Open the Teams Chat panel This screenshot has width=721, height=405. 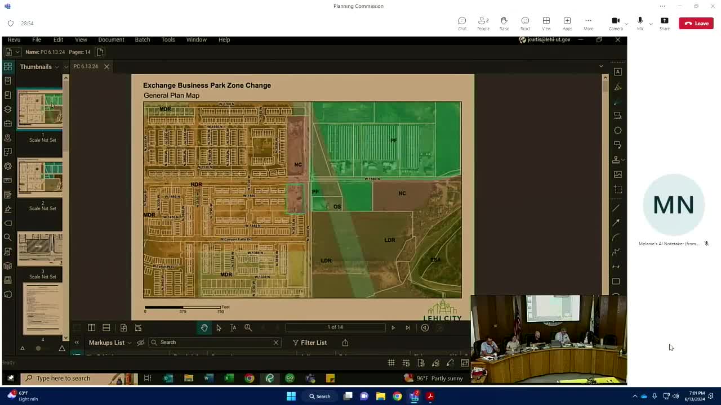(x=462, y=23)
